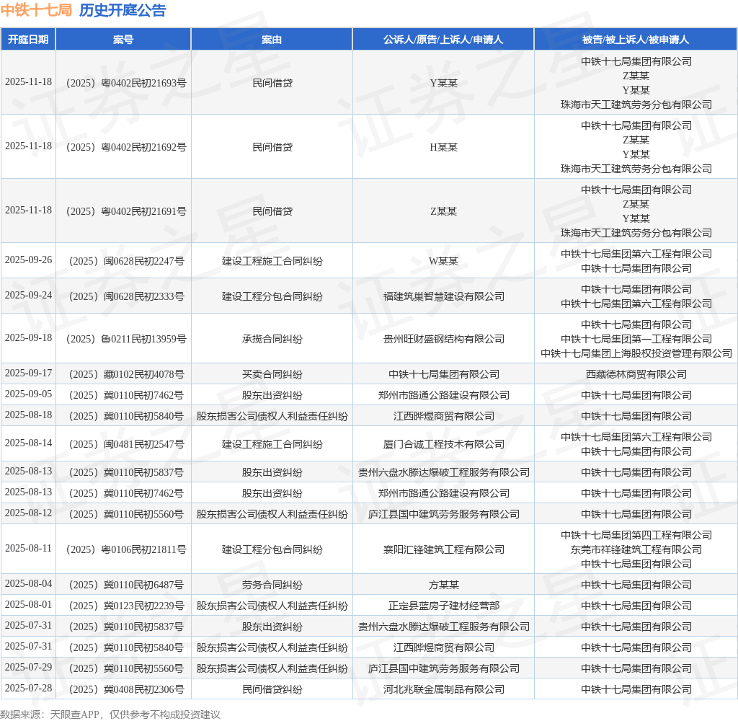Select case number (2025)粤0106民初21811号
The image size is (738, 721).
click(x=124, y=549)
